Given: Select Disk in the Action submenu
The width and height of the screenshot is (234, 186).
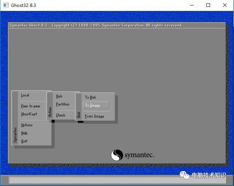Looking at the screenshot, I should point(59,96).
